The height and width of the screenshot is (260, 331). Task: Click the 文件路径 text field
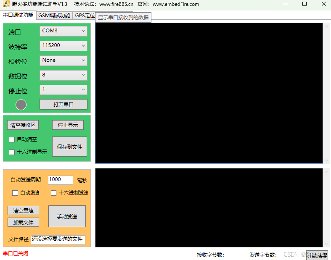[x=58, y=240]
